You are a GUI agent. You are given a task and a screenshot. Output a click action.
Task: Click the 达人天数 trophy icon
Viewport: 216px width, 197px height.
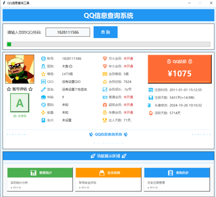[105, 121]
